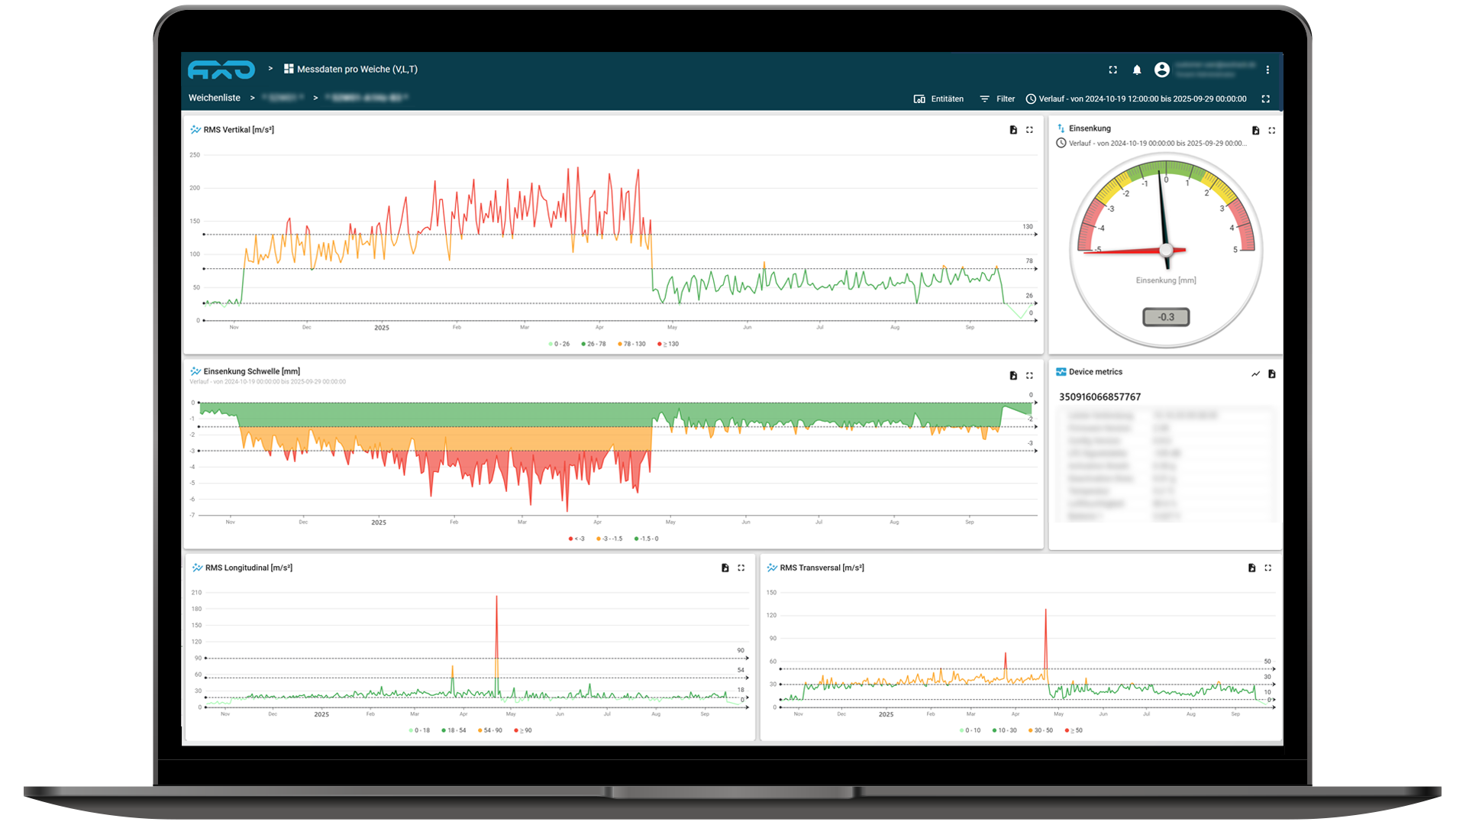Image resolution: width=1466 pixels, height=825 pixels.
Task: Open Device metrics trend chart icon
Action: [x=1255, y=374]
